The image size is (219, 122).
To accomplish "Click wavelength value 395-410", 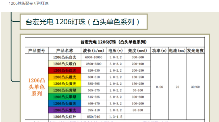I will 94,110.
